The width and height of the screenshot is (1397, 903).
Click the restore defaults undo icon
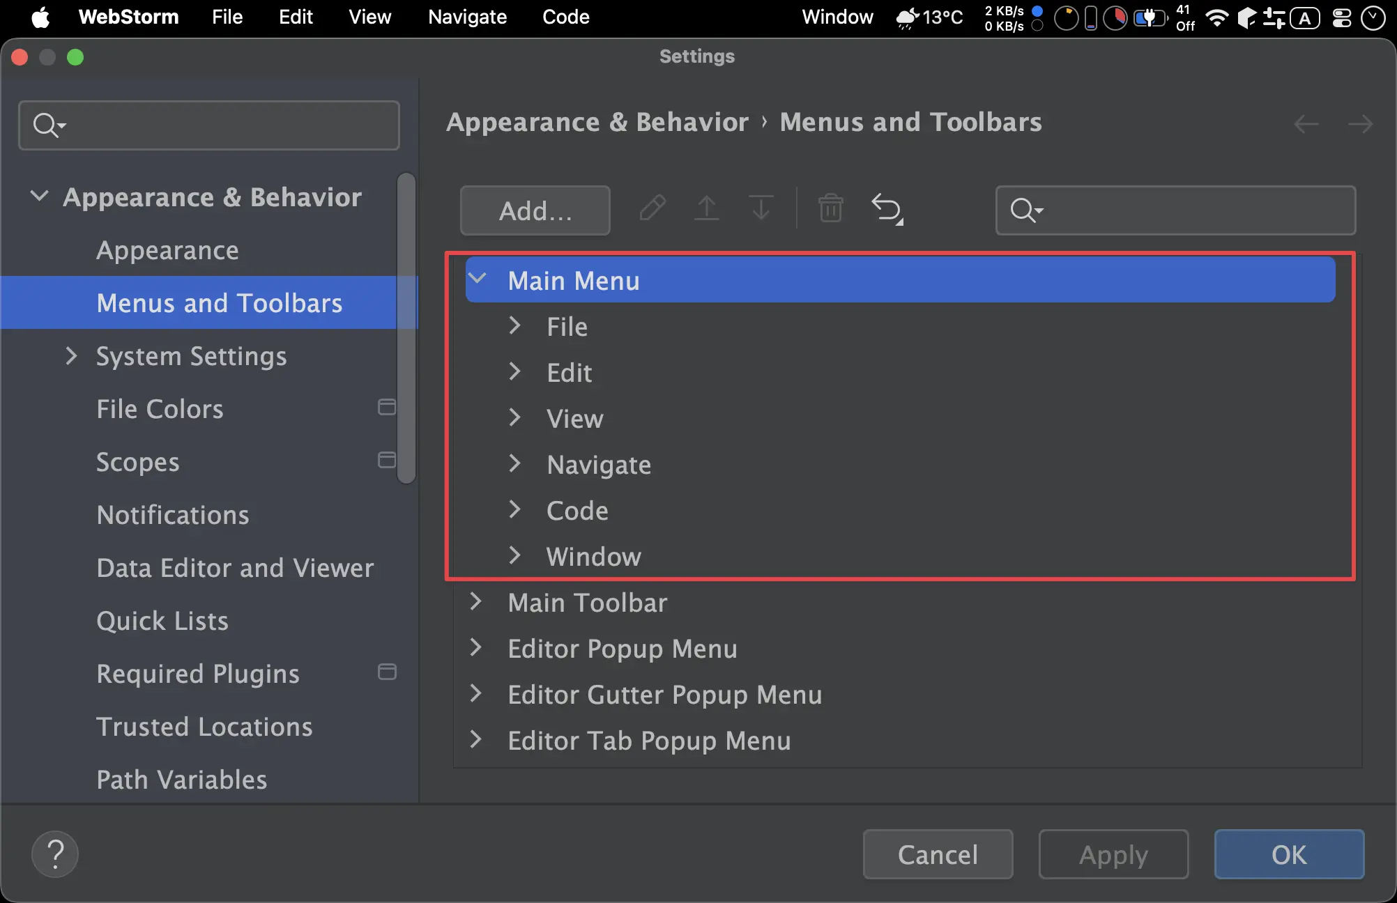click(x=887, y=209)
